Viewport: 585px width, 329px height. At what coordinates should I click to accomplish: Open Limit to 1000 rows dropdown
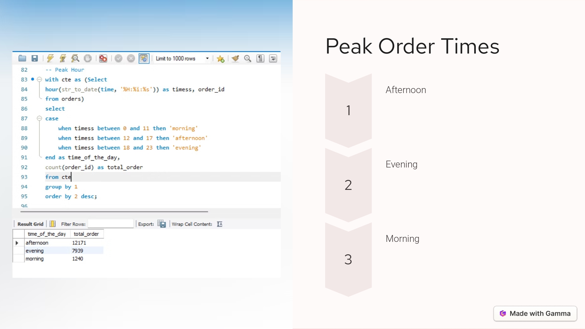click(182, 59)
